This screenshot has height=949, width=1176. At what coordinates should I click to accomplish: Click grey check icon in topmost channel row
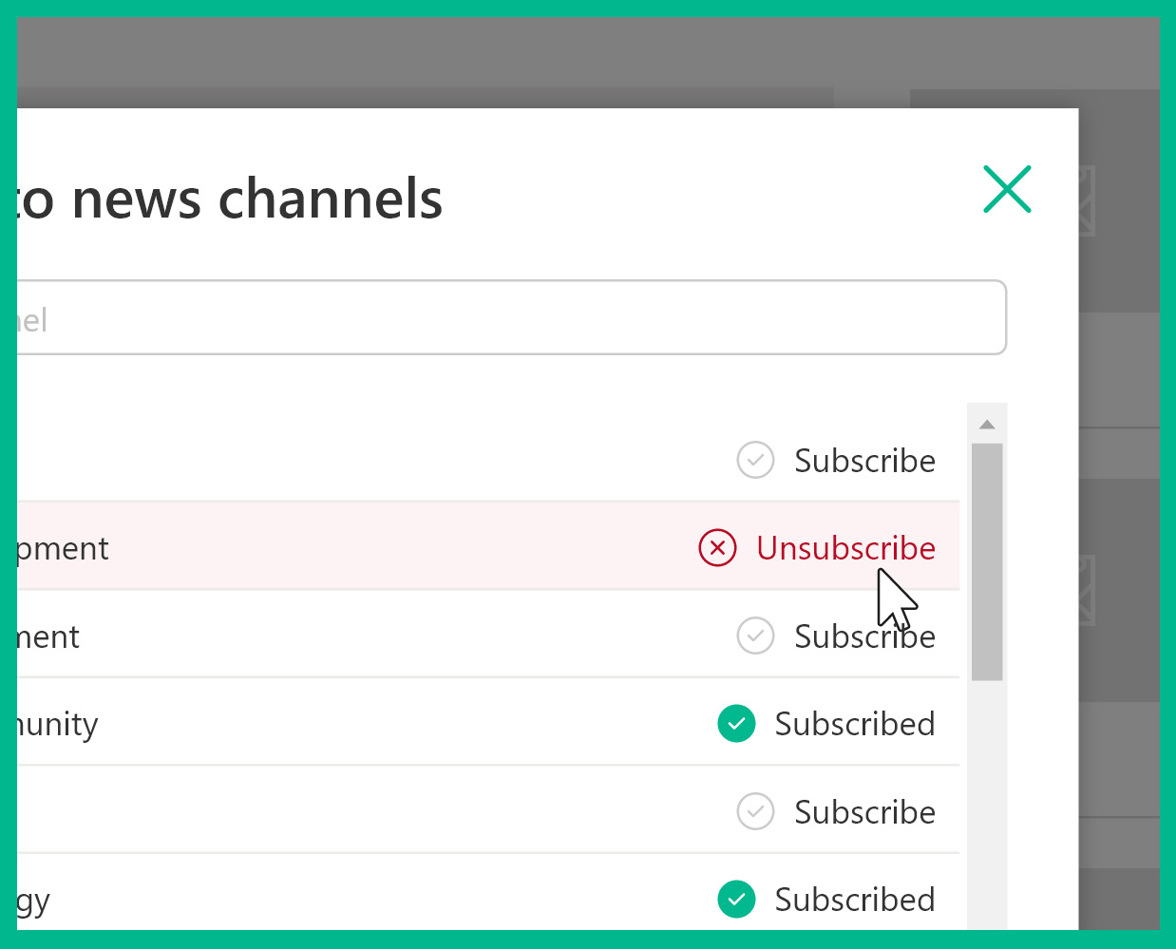point(755,461)
